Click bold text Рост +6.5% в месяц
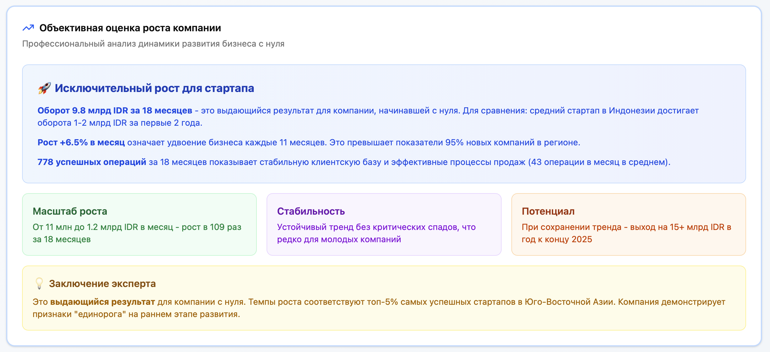Viewport: 770px width, 352px height. (x=81, y=142)
